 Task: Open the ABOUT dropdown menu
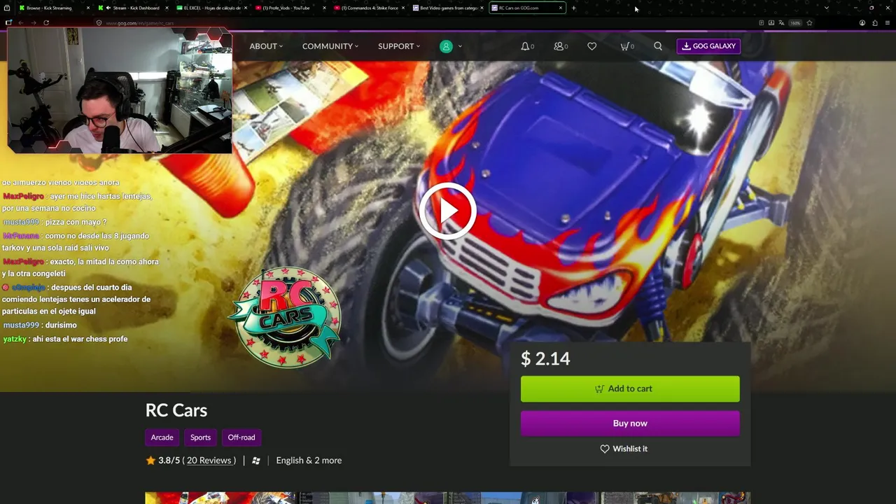[x=266, y=46]
